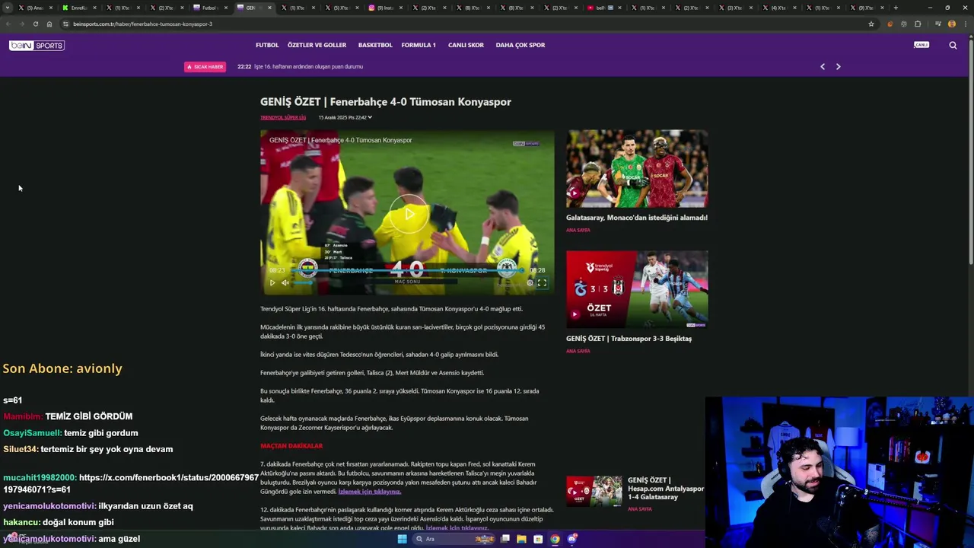Expand tab search dropdown at tab strip start
The height and width of the screenshot is (548, 974).
8,8
